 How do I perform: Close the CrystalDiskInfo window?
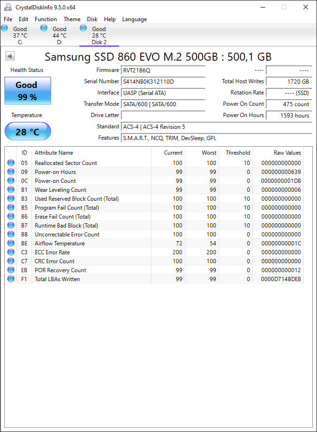click(x=306, y=7)
